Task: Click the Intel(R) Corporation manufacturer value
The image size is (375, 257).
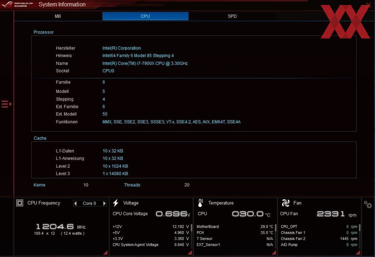Action: coord(122,48)
